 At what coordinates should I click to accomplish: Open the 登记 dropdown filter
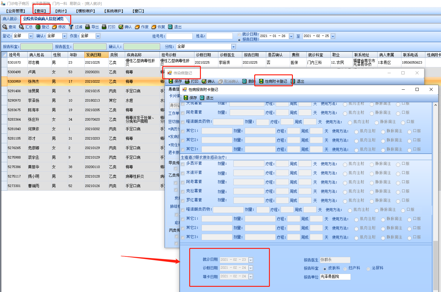click(31, 36)
